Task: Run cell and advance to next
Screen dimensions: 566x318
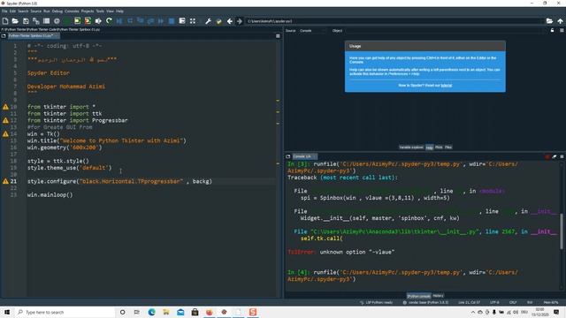Action: coord(88,21)
